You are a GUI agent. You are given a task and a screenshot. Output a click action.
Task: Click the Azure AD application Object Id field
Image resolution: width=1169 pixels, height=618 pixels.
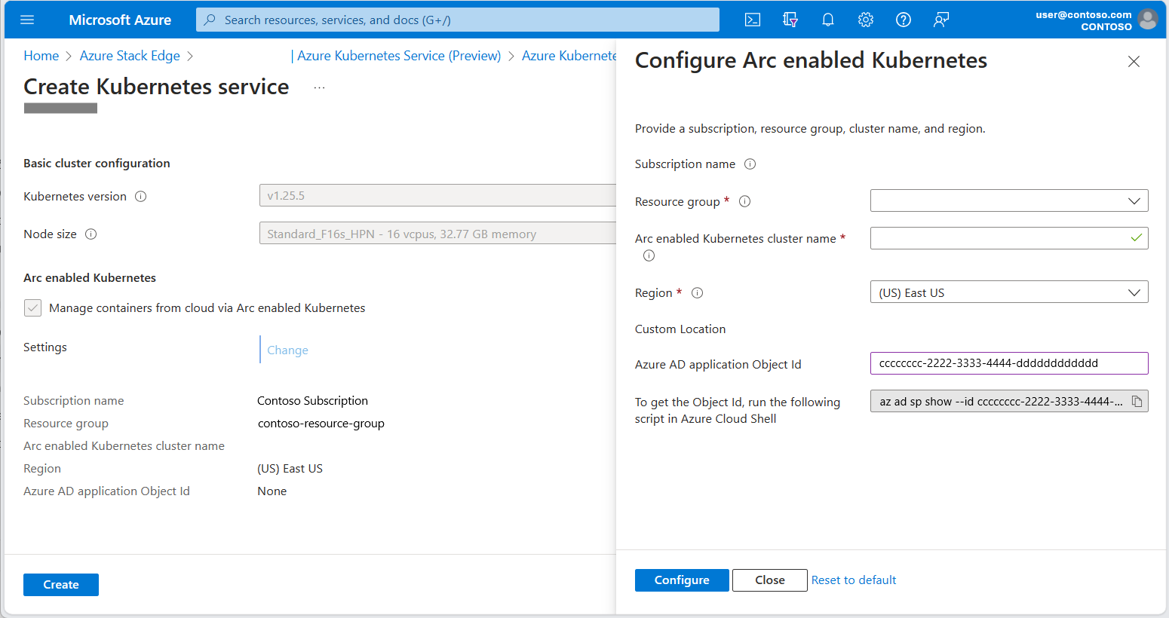(1008, 363)
